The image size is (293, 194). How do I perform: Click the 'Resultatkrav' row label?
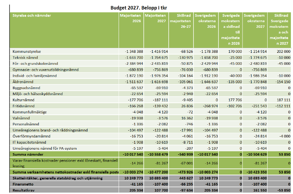(x=24, y=190)
